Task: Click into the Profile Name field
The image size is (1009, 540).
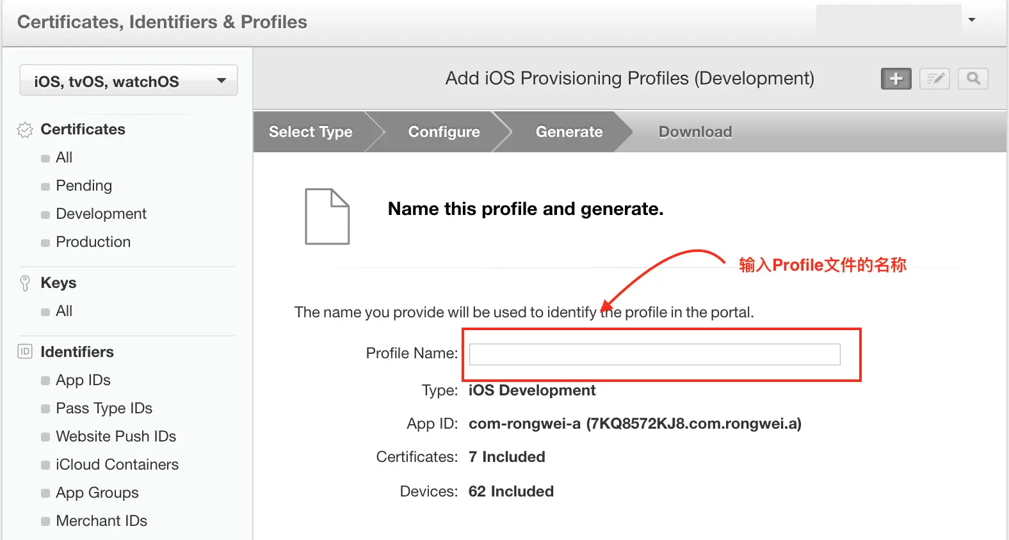Action: coord(654,354)
